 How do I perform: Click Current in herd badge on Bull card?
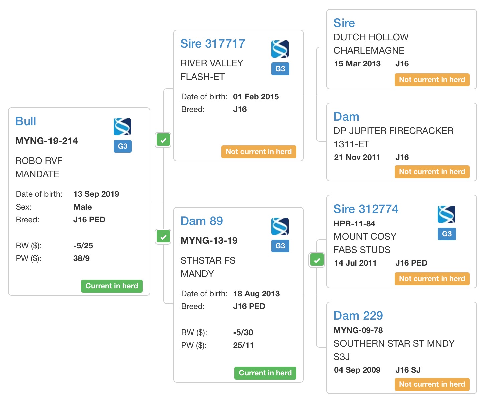[x=112, y=286]
